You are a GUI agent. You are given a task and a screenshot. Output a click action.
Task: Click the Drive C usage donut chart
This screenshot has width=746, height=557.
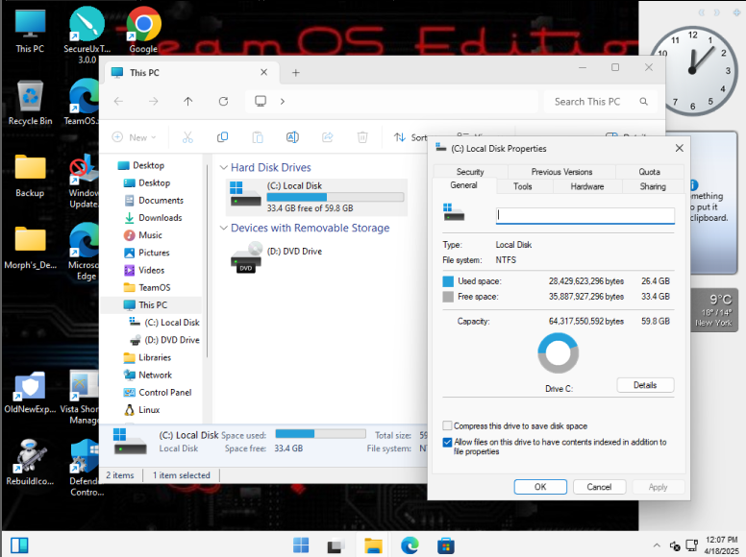coord(559,352)
